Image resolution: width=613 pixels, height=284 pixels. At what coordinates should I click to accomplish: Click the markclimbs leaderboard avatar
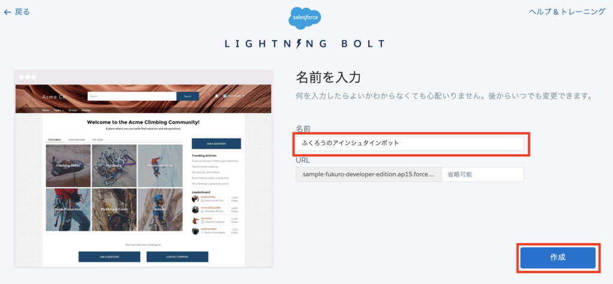coord(196,199)
